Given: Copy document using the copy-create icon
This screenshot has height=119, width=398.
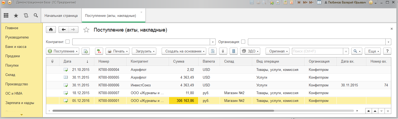Looking at the screenshot, I should [x=85, y=51].
